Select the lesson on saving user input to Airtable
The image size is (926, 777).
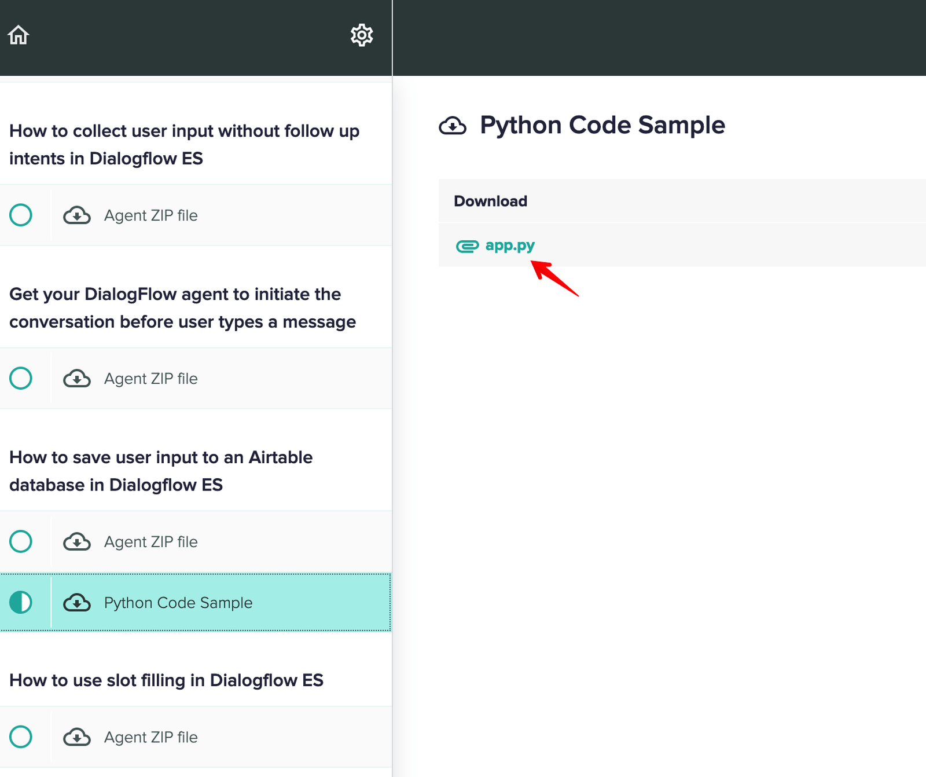click(161, 471)
